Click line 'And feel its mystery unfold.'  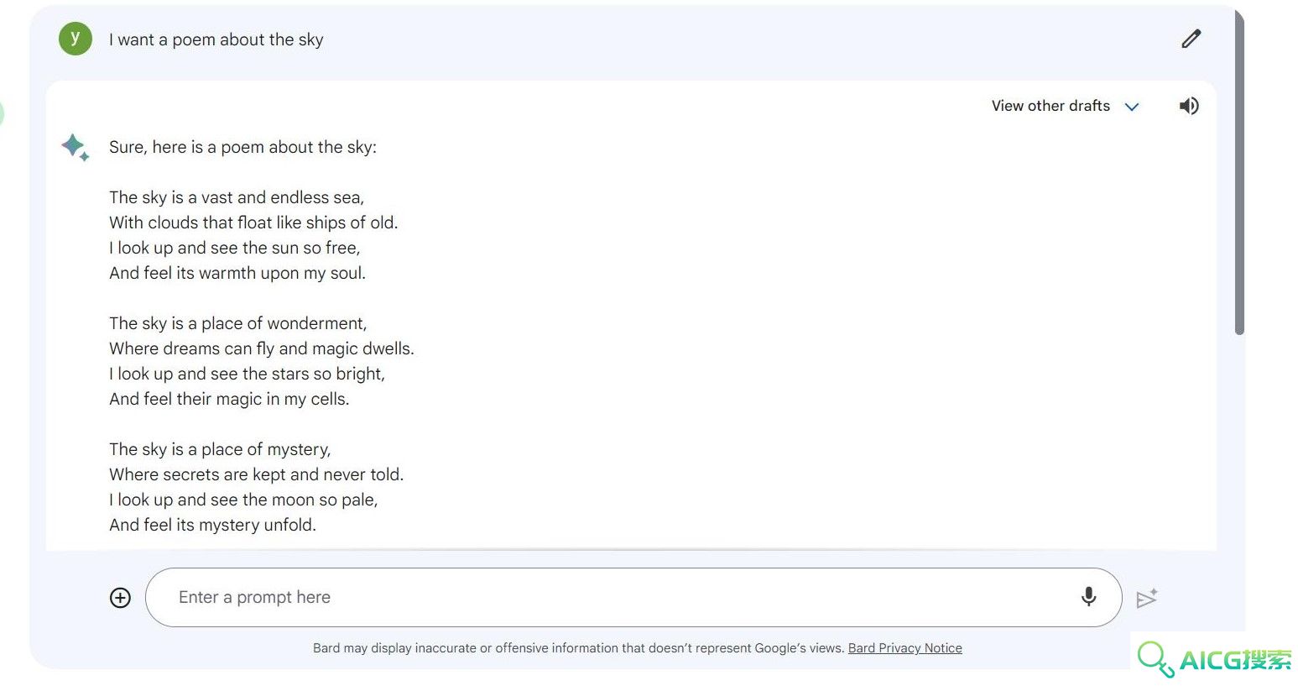click(212, 525)
